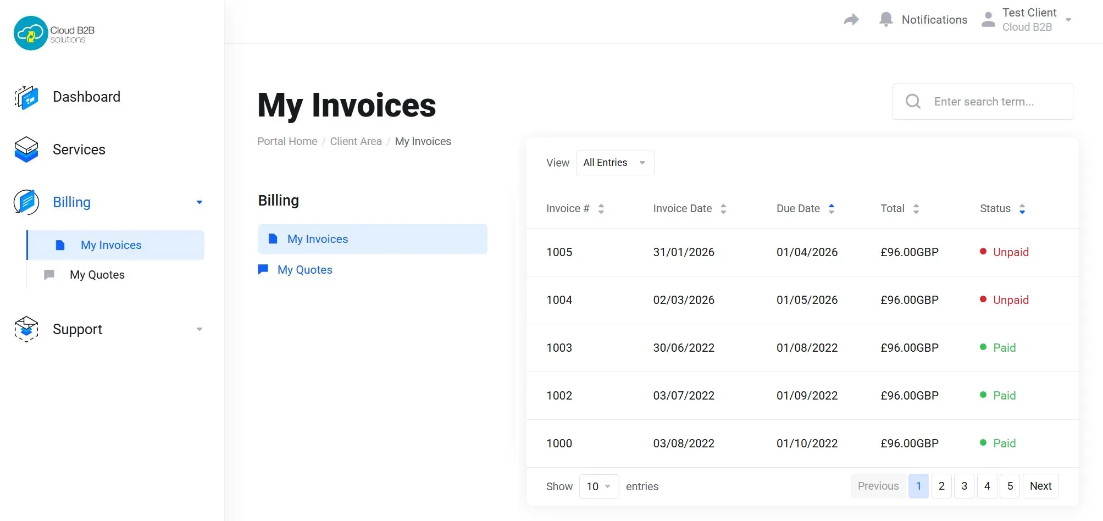Click the file icon in Billing panel My Invoices

[273, 239]
